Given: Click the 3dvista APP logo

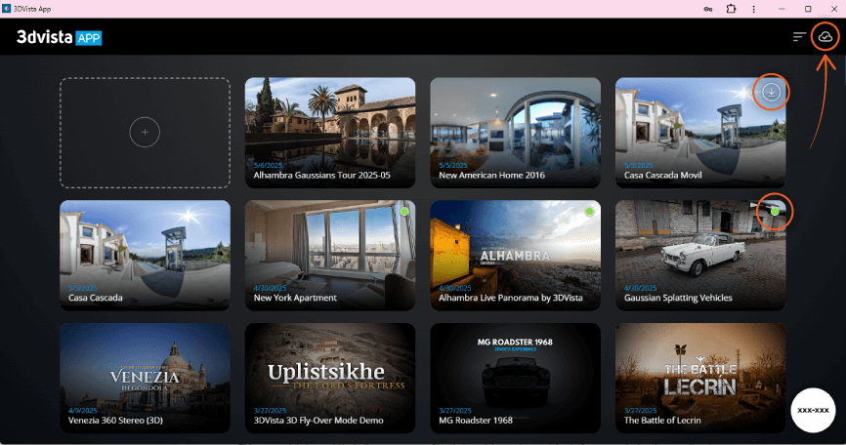Looking at the screenshot, I should point(59,37).
